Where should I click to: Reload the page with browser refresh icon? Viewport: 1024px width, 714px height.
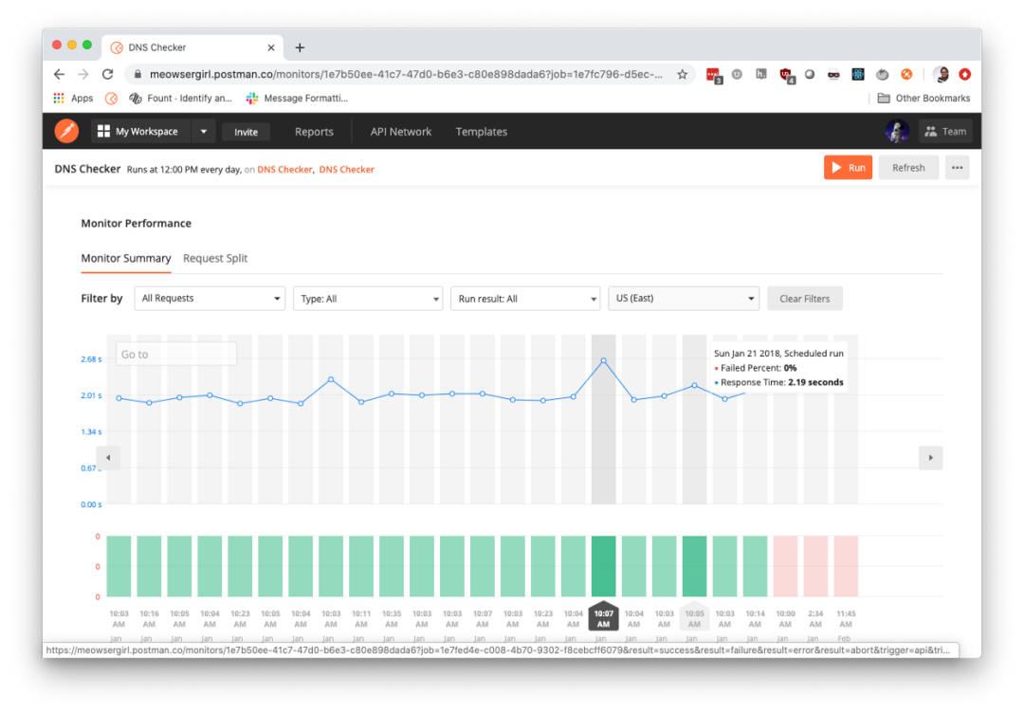pyautogui.click(x=108, y=74)
